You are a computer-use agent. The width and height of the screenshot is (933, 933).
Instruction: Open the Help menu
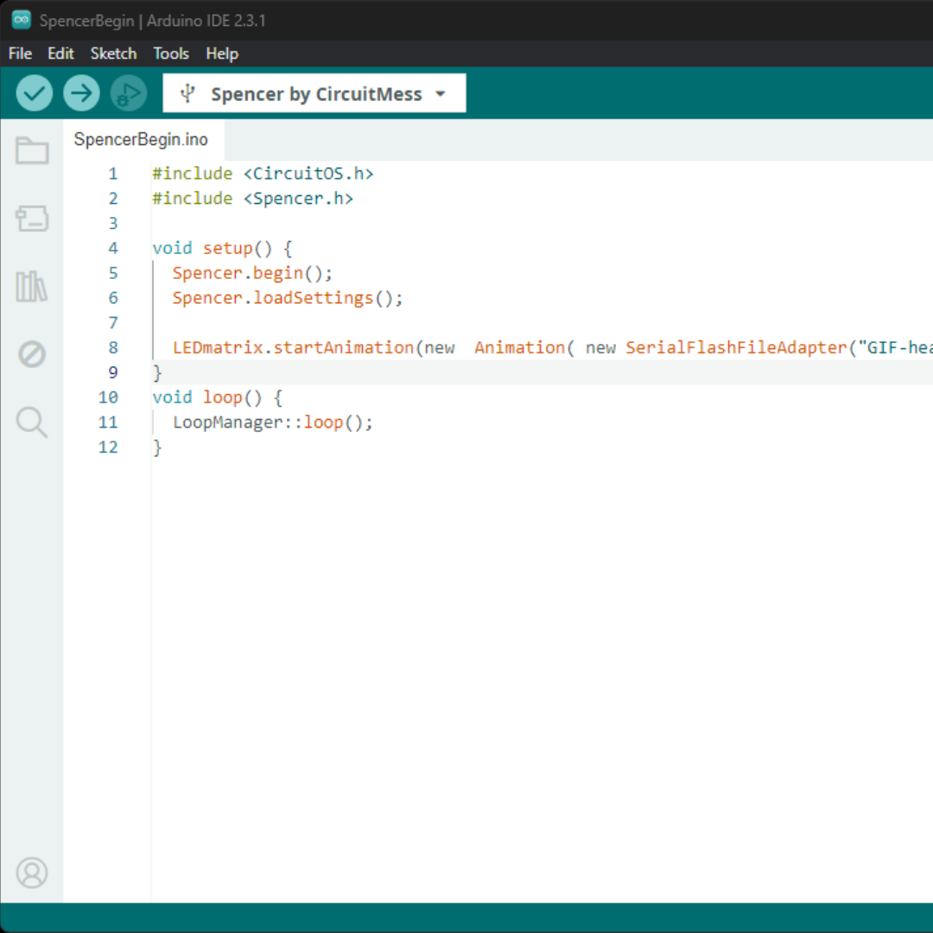tap(222, 54)
